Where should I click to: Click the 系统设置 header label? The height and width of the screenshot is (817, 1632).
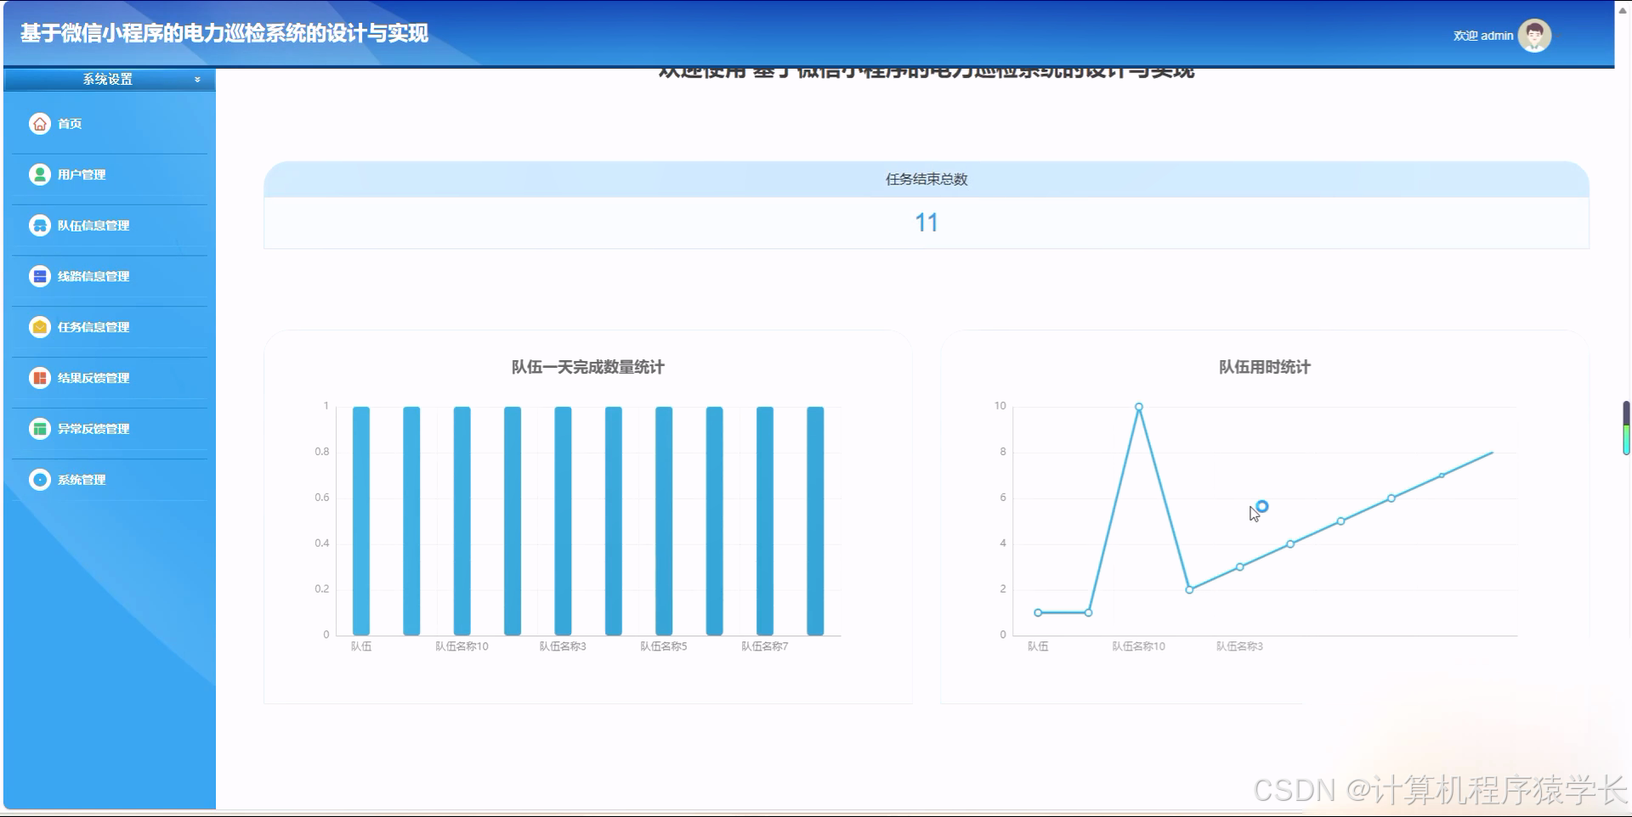tap(107, 80)
